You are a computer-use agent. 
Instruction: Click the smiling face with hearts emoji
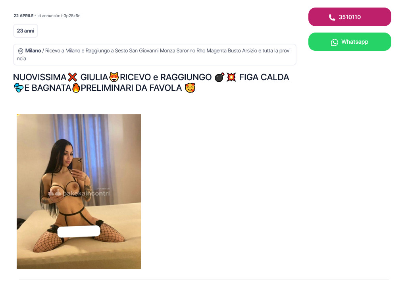point(190,88)
